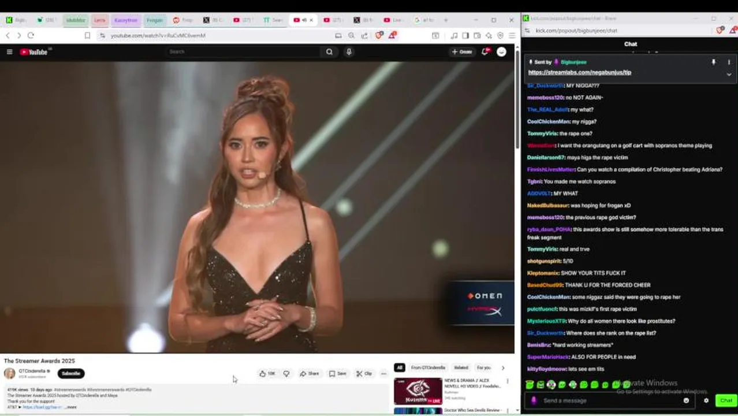Click the Share button under the video
This screenshot has width=738, height=416.
tap(310, 374)
